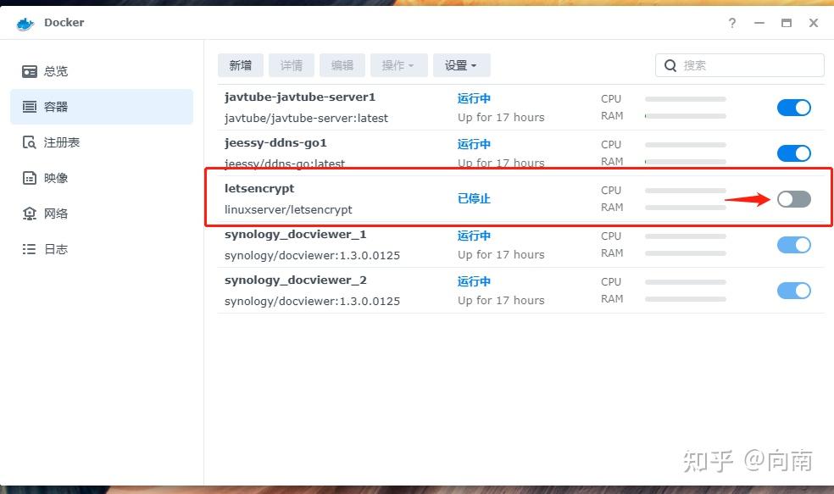Open the 映像 (Image) sidebar panel
This screenshot has width=834, height=494.
tap(53, 178)
